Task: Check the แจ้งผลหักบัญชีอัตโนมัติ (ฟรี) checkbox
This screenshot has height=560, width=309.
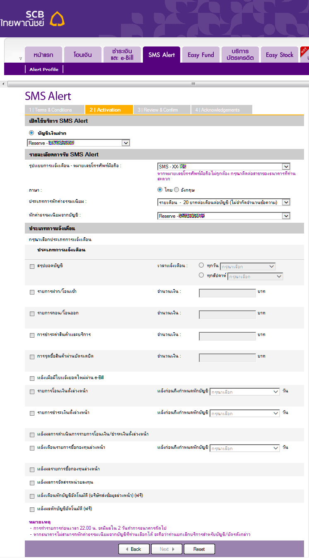Action: point(32,509)
